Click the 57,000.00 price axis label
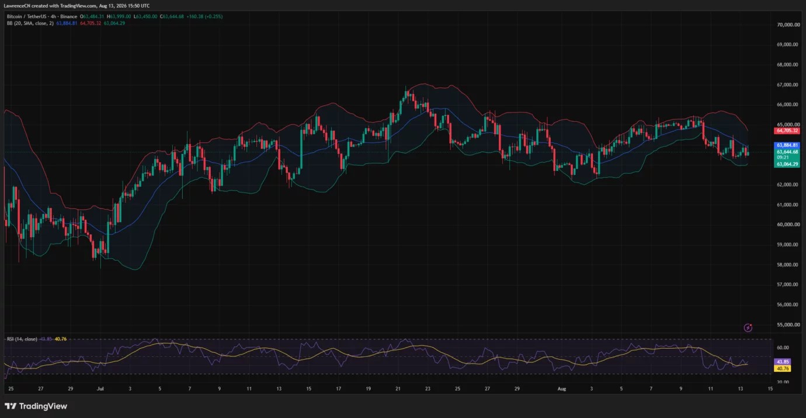 point(788,284)
